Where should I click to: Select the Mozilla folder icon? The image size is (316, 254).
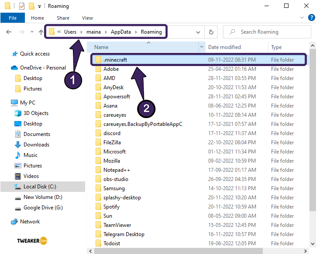coord(98,161)
